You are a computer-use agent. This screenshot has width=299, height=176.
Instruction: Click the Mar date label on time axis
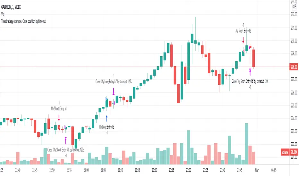[x=256, y=170]
